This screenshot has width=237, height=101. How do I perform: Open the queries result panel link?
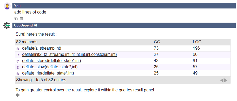pos(136,90)
